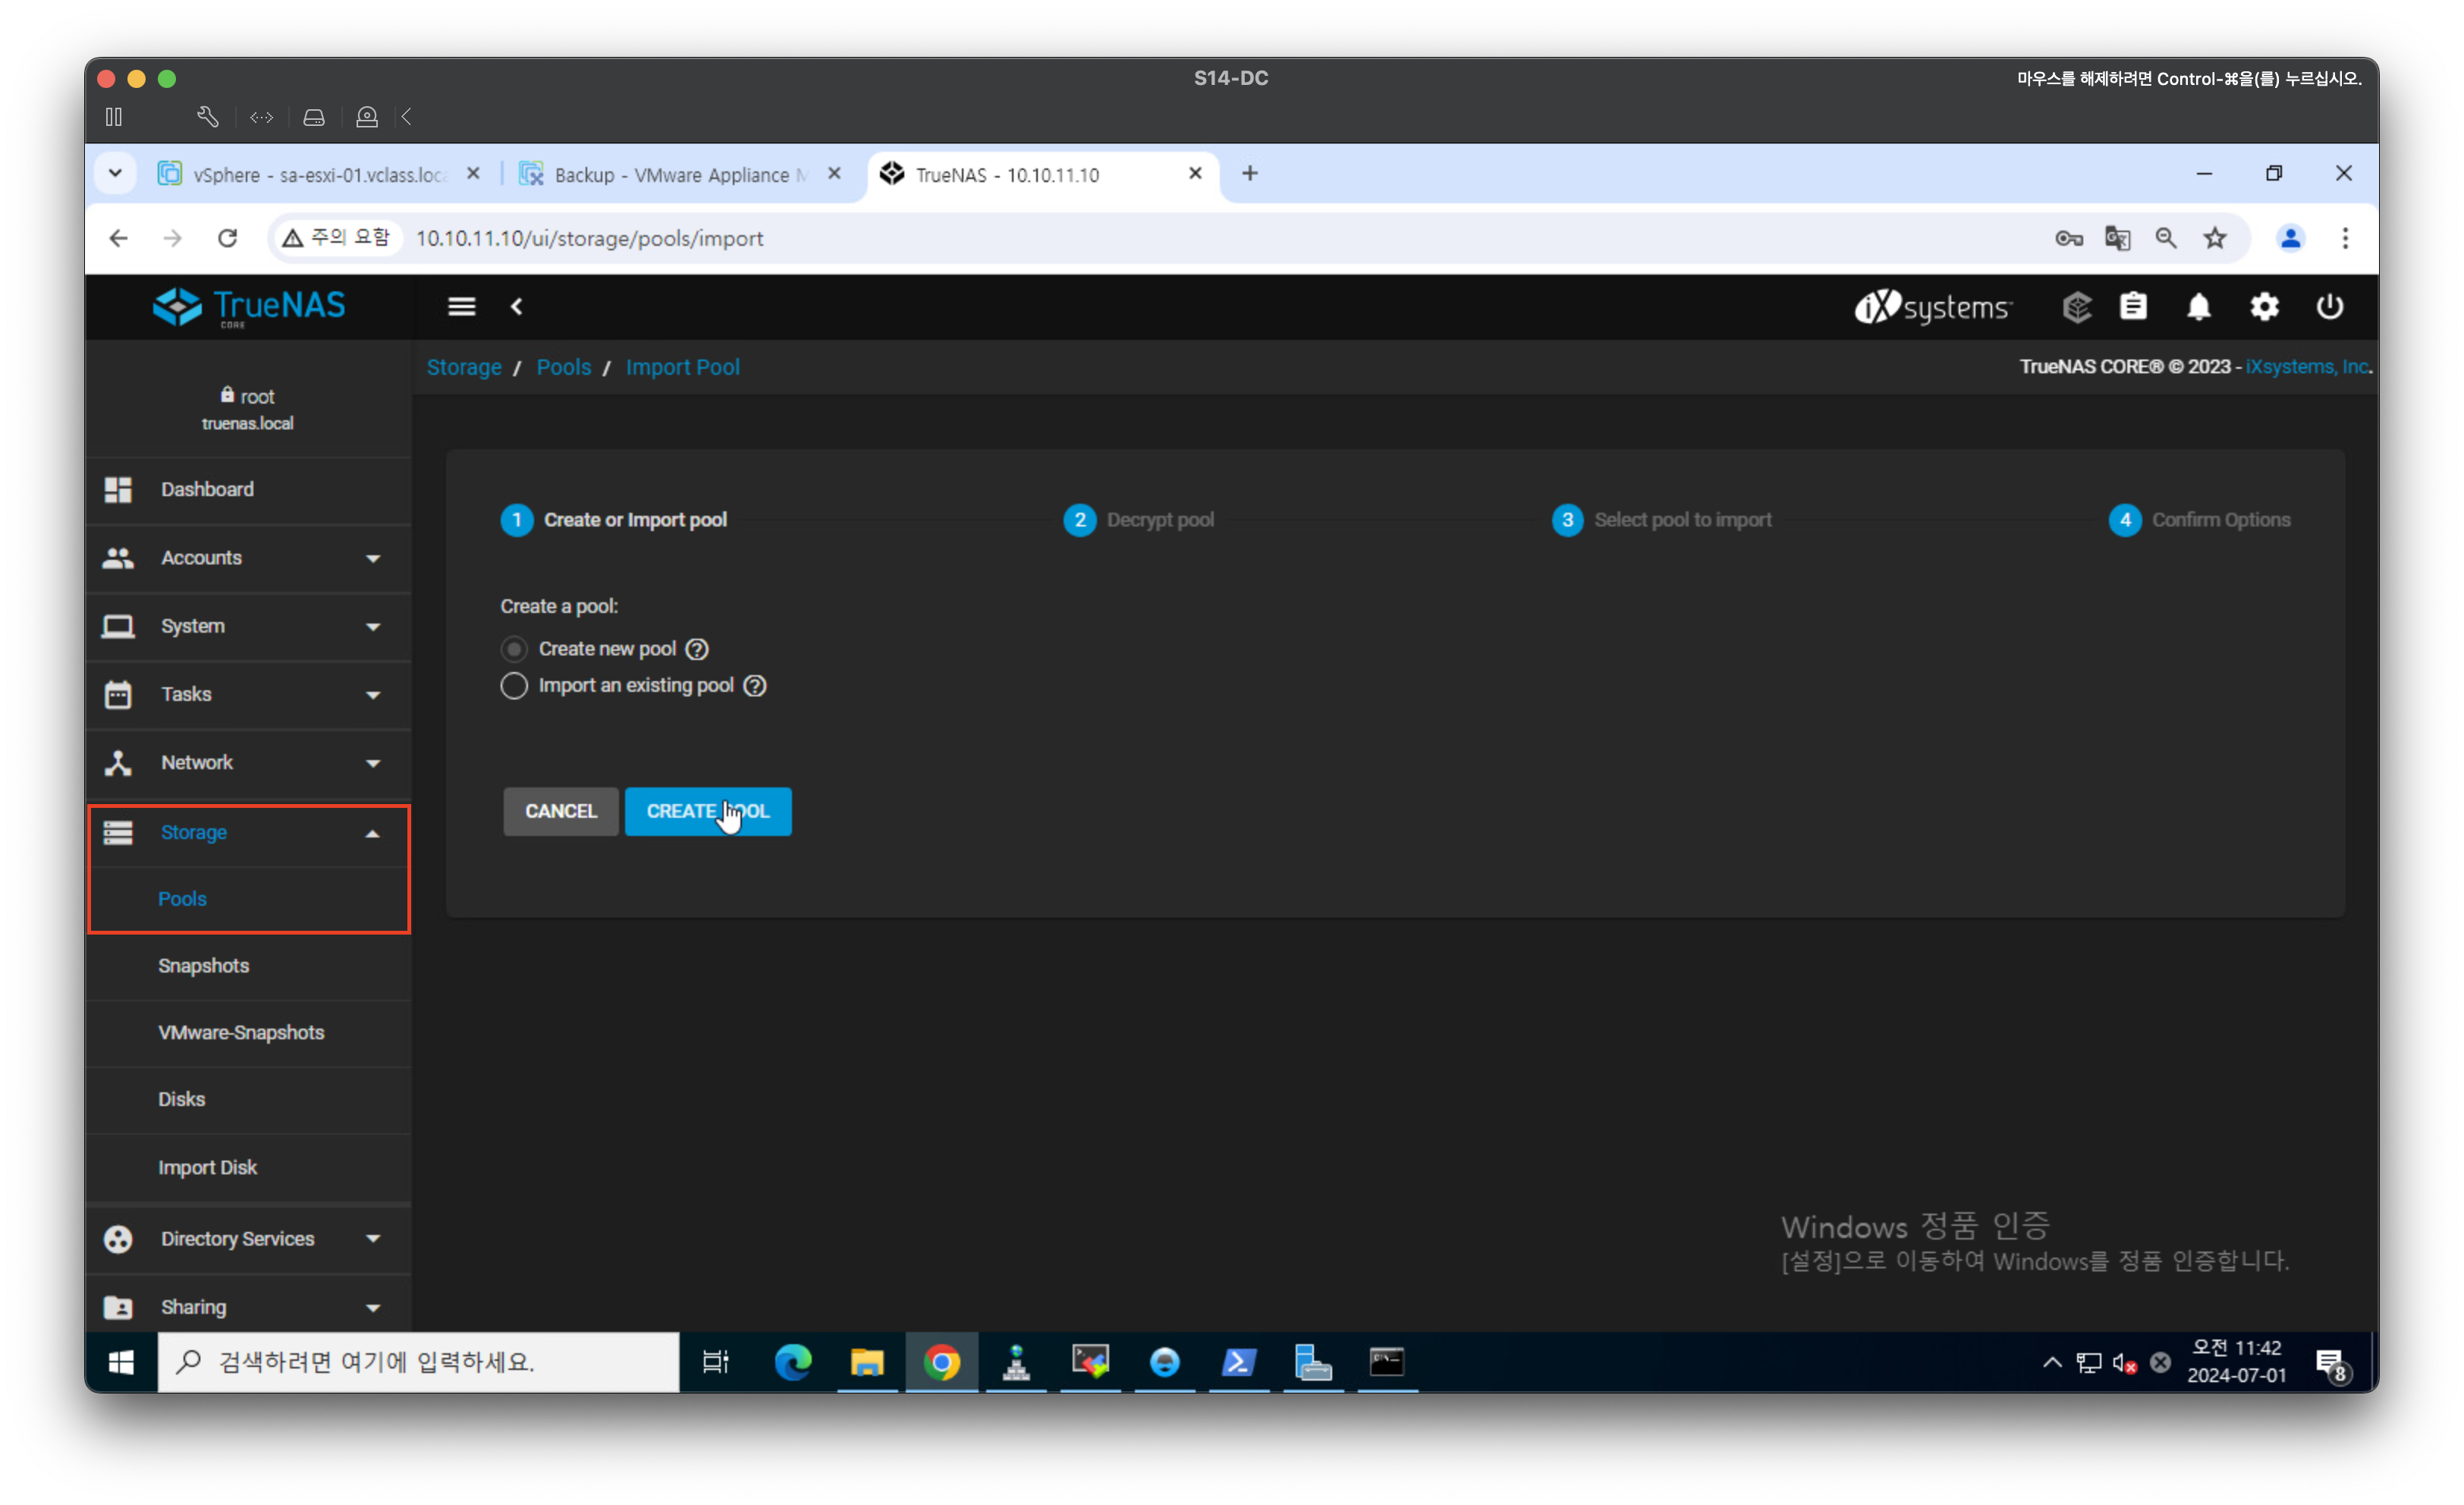Click the power icon in the header
This screenshot has width=2464, height=1505.
pos(2329,307)
